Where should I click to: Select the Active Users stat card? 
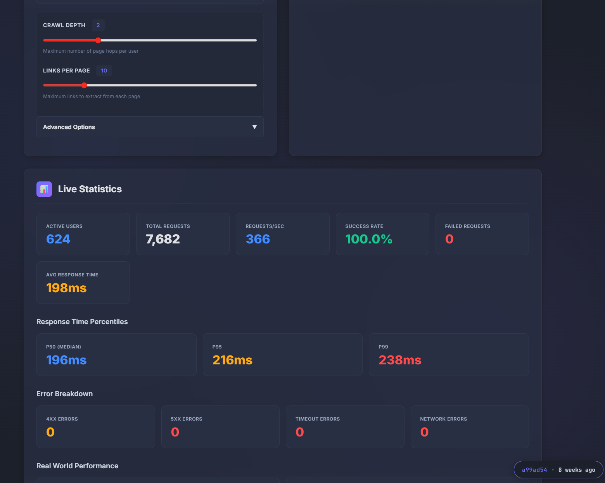83,234
